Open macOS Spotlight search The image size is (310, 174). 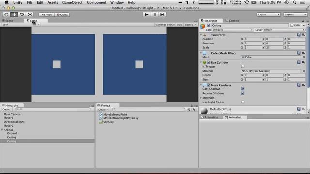[x=294, y=2]
